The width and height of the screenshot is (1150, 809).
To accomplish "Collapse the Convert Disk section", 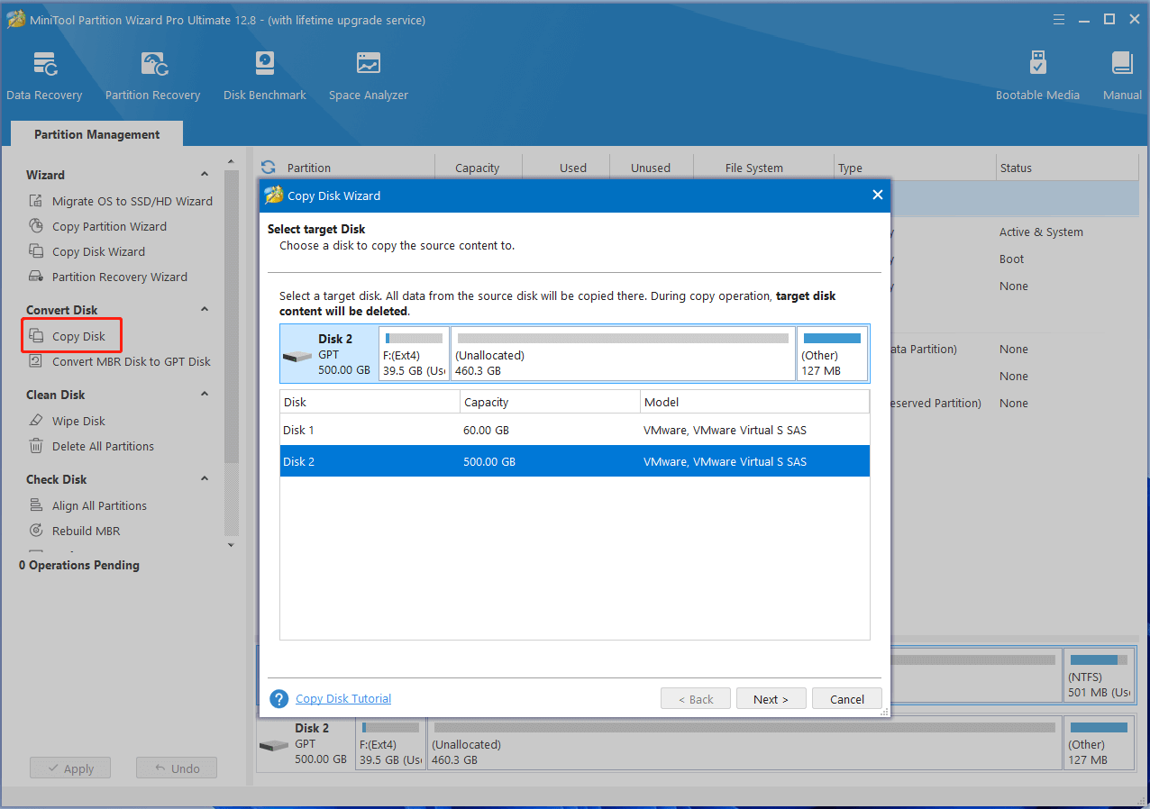I will [205, 310].
